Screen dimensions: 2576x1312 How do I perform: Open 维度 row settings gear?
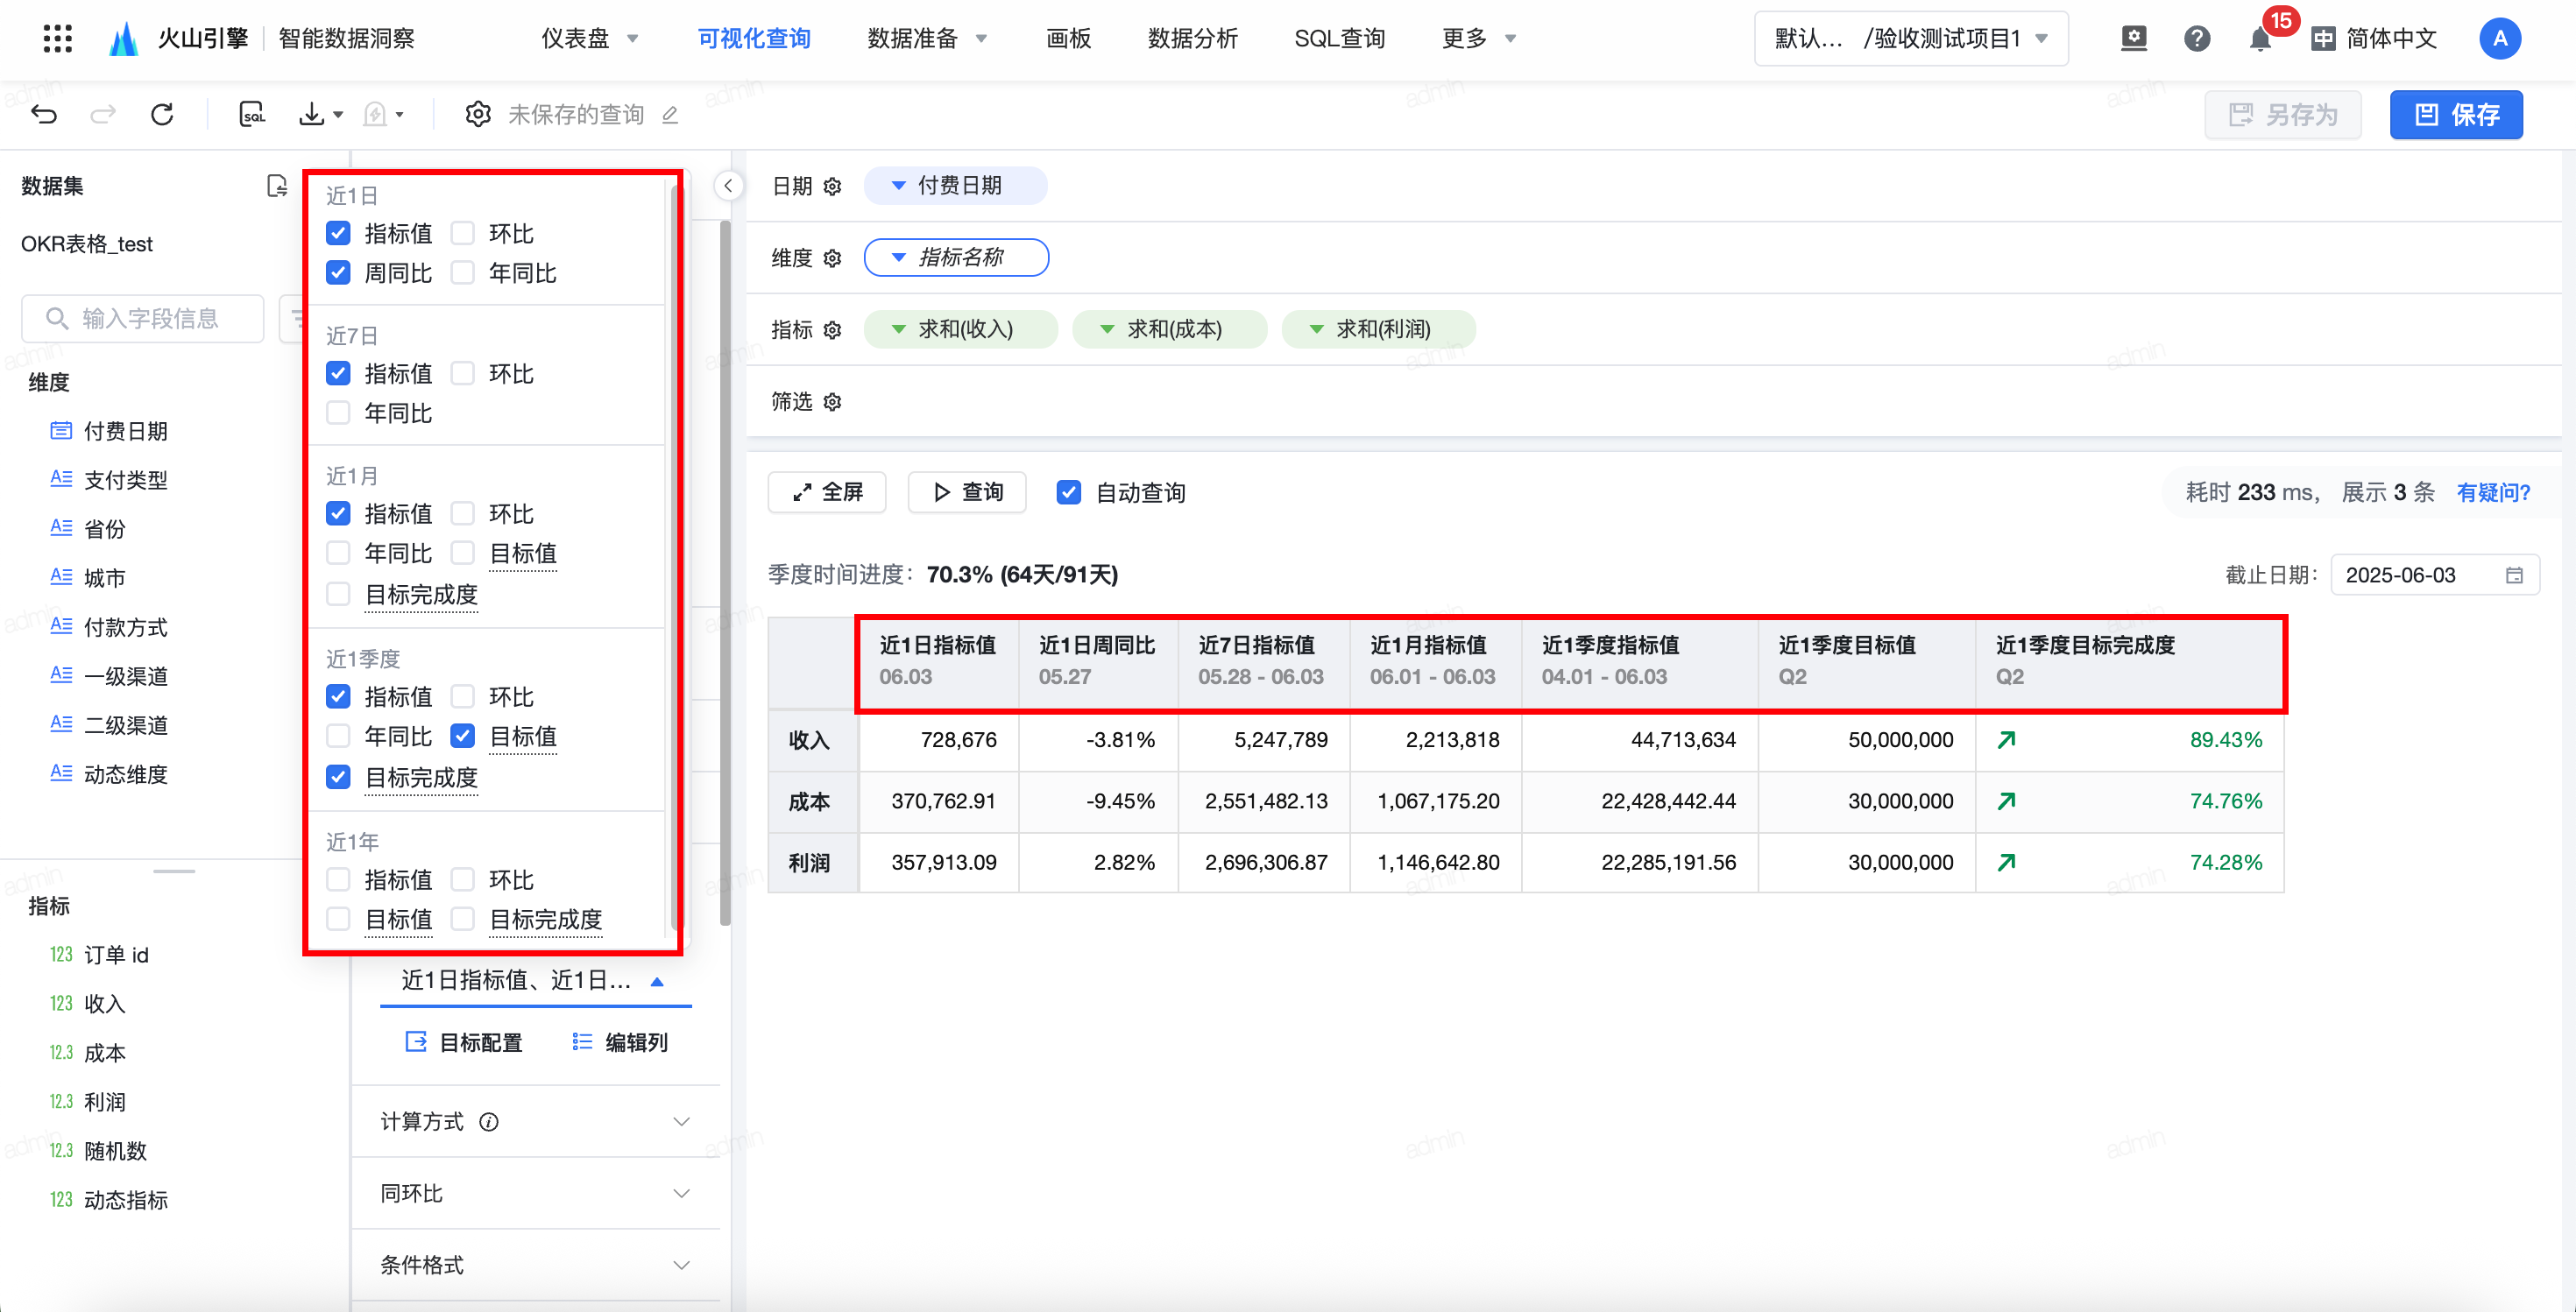pyautogui.click(x=832, y=257)
